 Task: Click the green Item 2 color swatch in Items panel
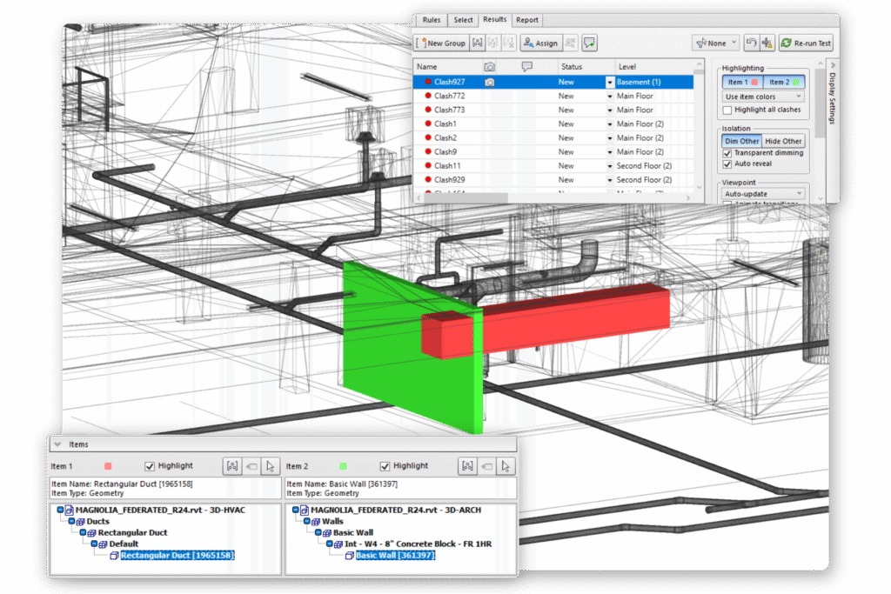click(x=343, y=466)
